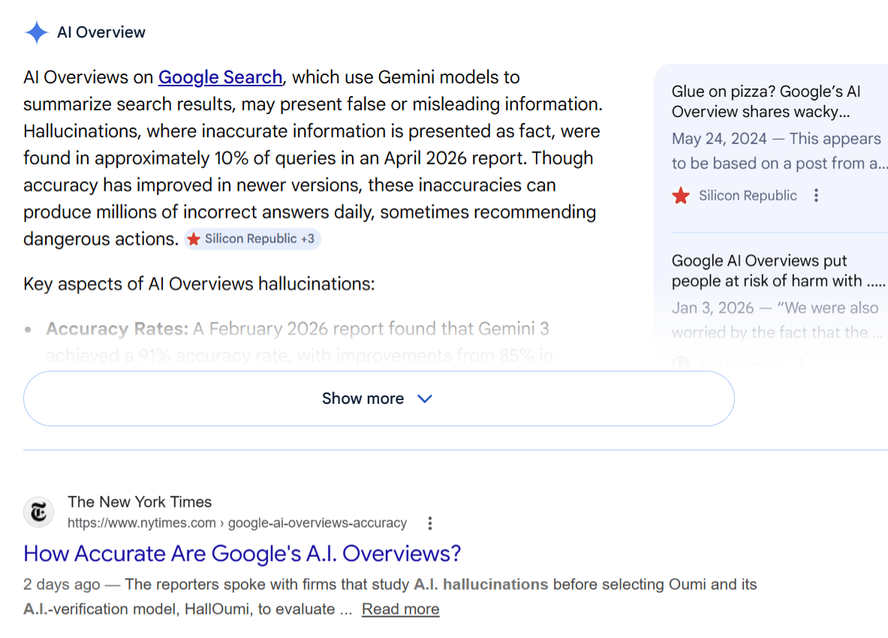The width and height of the screenshot is (888, 638).
Task: Open the Silicon Republic +3 sources chip
Action: 252,239
